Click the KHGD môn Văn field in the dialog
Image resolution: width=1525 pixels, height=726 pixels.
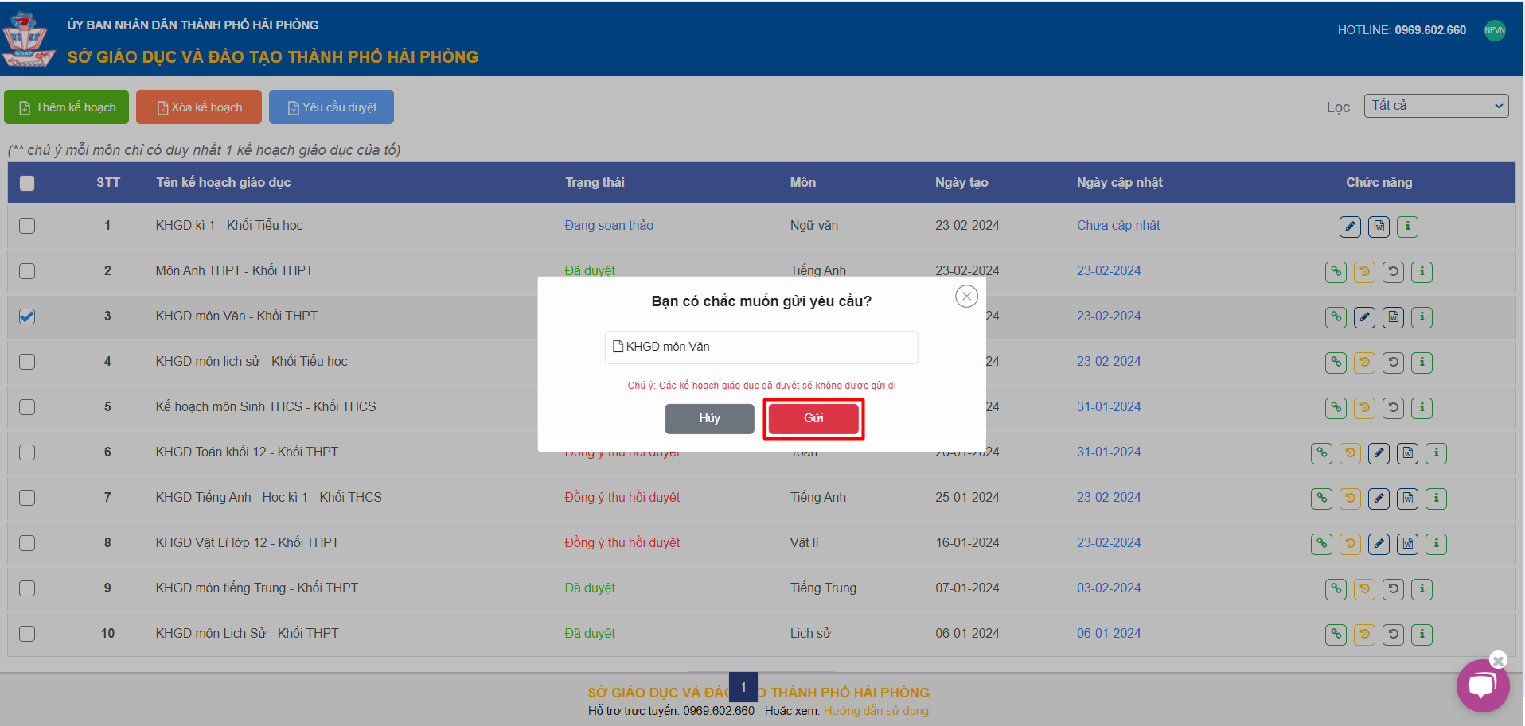pos(761,347)
